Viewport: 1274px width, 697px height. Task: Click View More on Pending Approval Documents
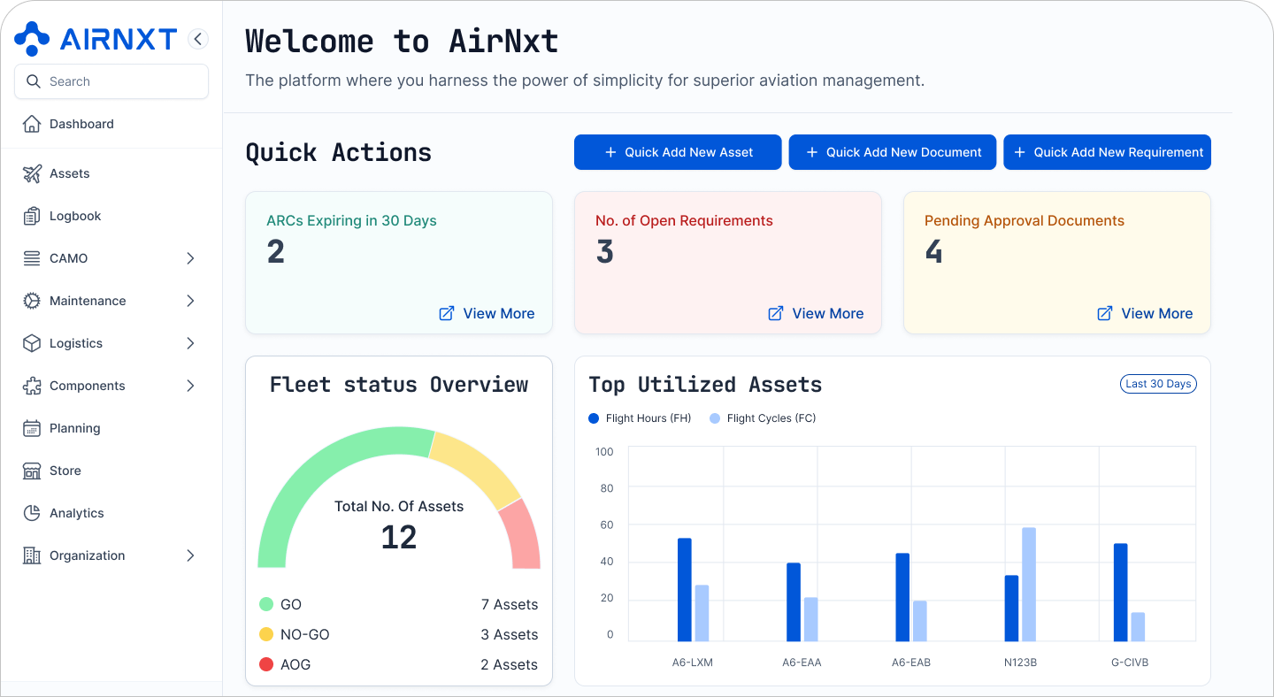[1144, 313]
